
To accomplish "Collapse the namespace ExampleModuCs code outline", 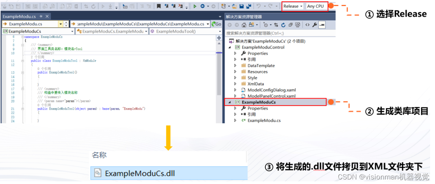I will [x=22, y=36].
